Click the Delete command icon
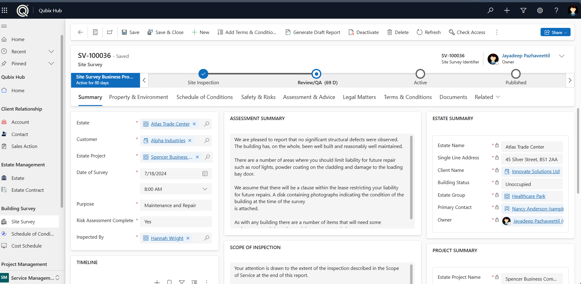The width and height of the screenshot is (581, 284). (x=389, y=32)
